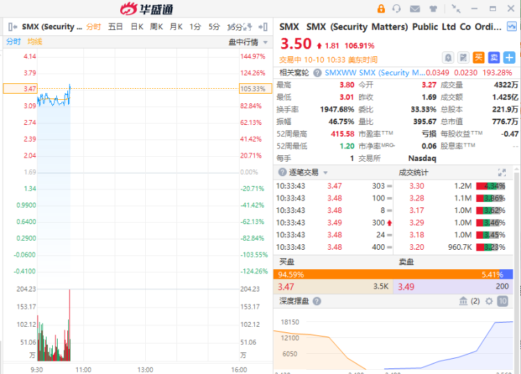Click the blue Sell button
Viewport: 521px width, 374px height.
[494, 58]
